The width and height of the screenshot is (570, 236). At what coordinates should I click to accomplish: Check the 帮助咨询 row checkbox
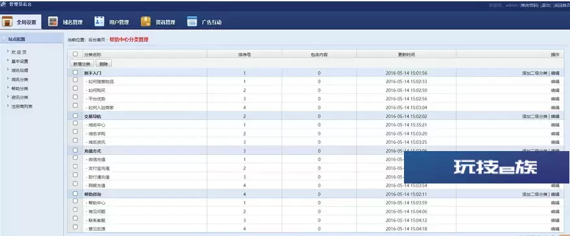(x=75, y=193)
